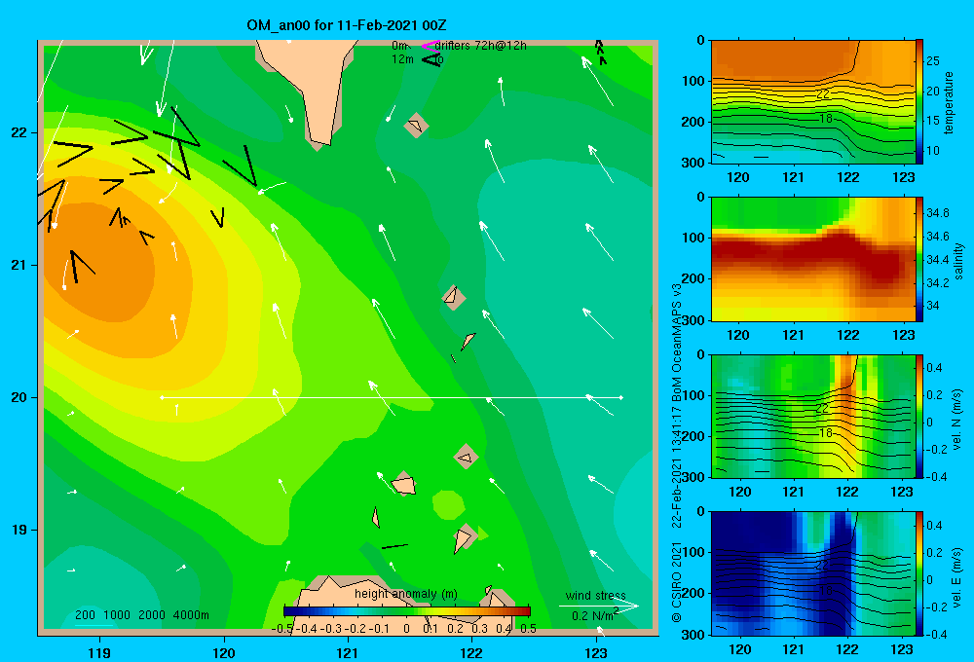The image size is (974, 662).
Task: Click the "wind stress" label
Action: coord(596,595)
